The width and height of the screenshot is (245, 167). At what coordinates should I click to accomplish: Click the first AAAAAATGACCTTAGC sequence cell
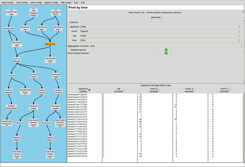[x=77, y=104]
